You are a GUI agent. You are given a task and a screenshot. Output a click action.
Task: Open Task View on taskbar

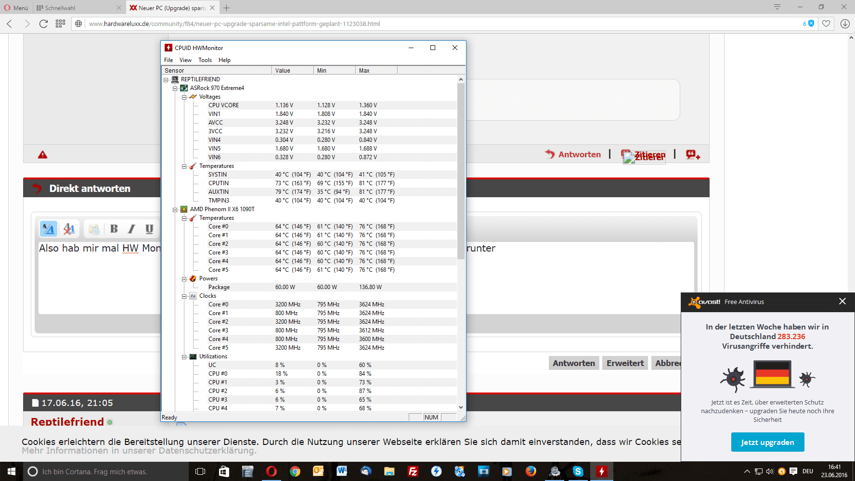(x=200, y=471)
